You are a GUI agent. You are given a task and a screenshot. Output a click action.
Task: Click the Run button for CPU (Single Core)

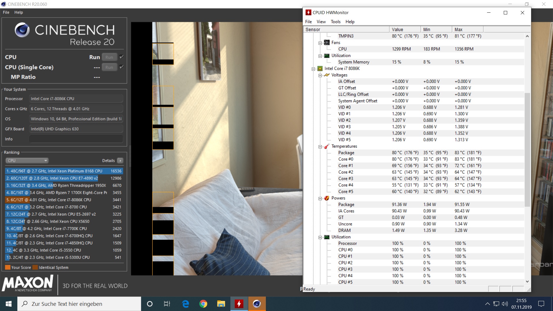coord(109,67)
